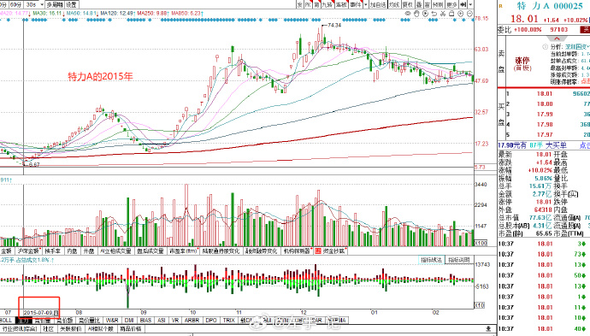590x336 pixels.
Task: Toggle the 叠 overlay button
Action: point(419,4)
